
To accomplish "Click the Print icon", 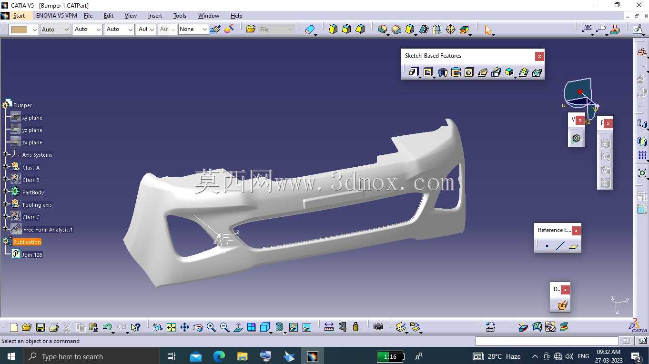I will pyautogui.click(x=54, y=327).
